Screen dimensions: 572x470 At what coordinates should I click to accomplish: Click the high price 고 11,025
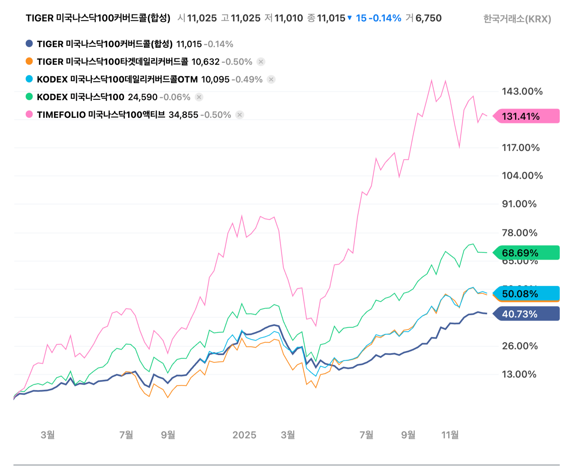[241, 18]
